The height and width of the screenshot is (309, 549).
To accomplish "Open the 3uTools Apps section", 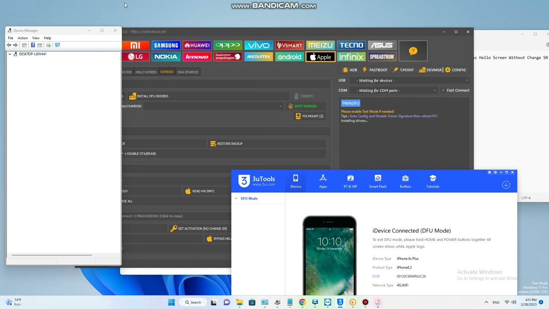I will (x=323, y=181).
